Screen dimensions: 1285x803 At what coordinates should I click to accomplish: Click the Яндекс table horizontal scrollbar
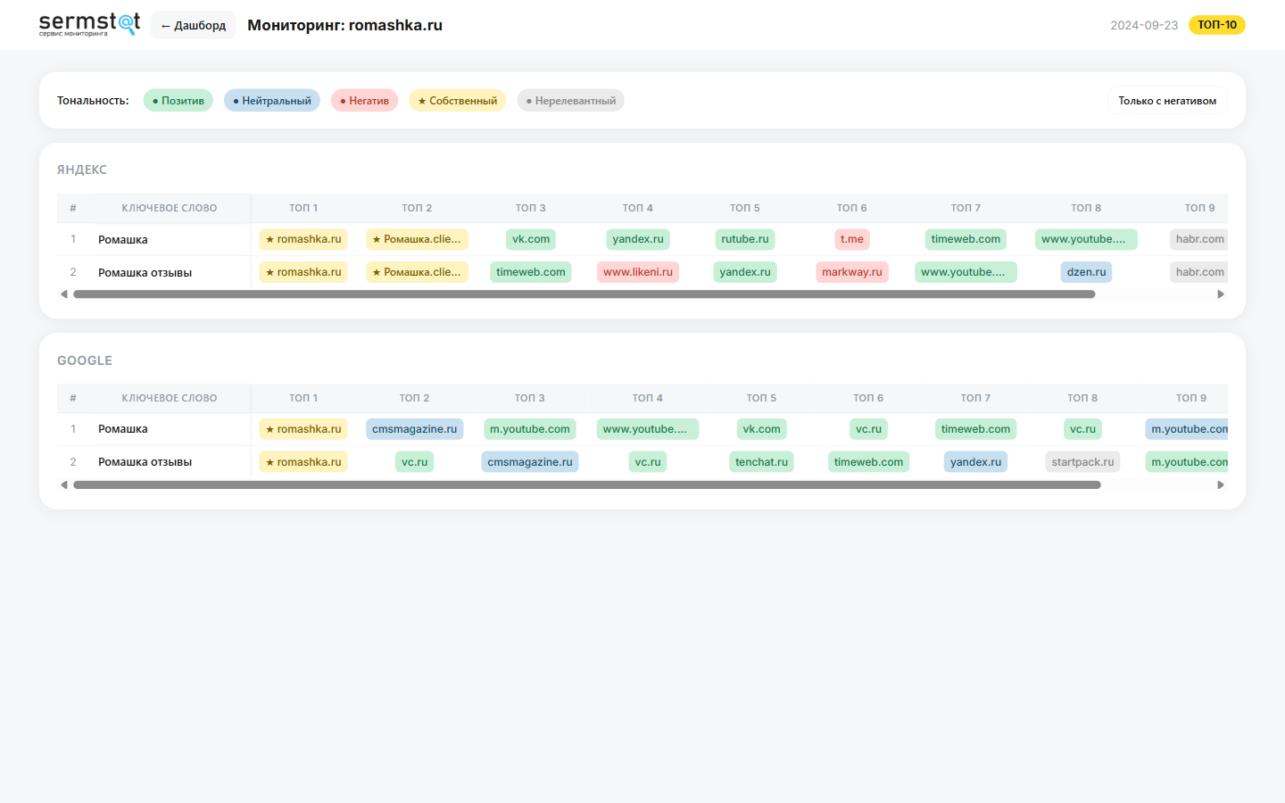[584, 294]
